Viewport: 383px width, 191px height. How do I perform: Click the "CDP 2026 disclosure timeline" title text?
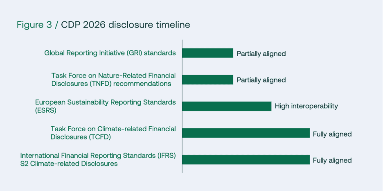[126, 25]
